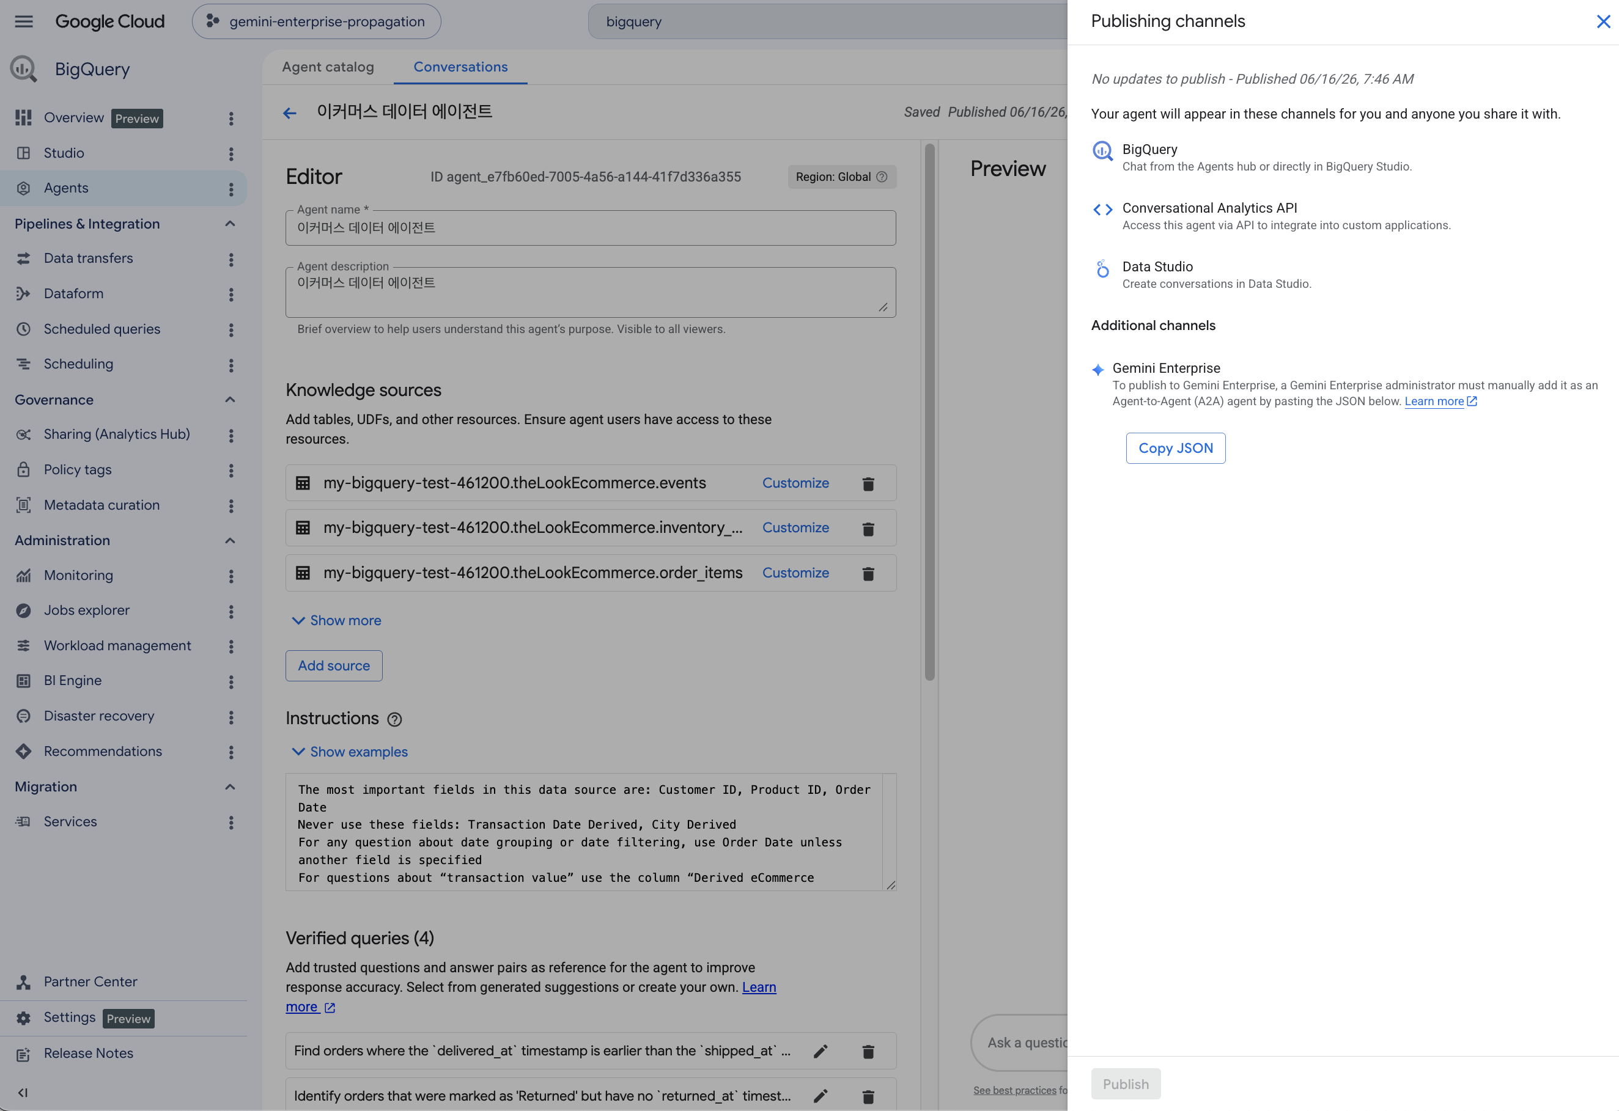The height and width of the screenshot is (1111, 1619).
Task: Expand Show more knowledge sources
Action: pos(336,620)
